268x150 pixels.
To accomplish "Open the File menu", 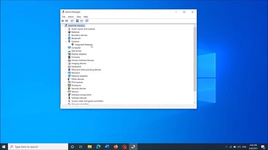I will pos(64,17).
